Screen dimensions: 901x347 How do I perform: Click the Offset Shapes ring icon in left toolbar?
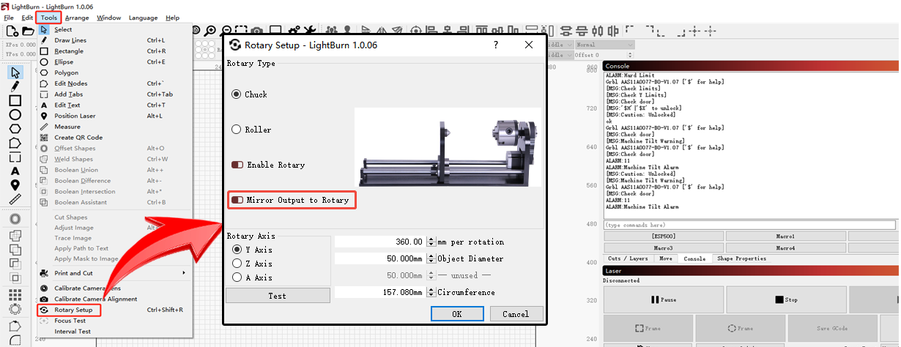(x=15, y=220)
